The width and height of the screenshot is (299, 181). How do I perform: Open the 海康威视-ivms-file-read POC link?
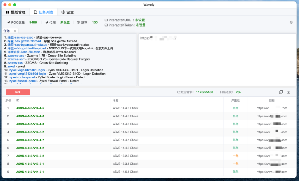click(24, 52)
